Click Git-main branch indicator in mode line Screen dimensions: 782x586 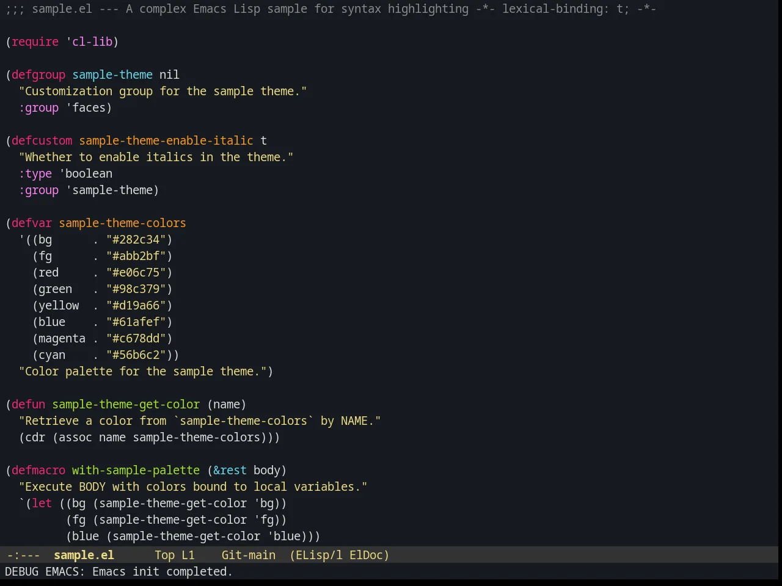(248, 555)
